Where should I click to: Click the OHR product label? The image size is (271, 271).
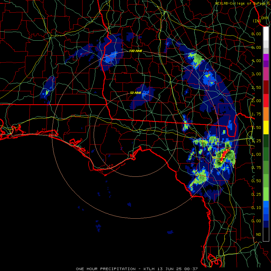coord(265,18)
